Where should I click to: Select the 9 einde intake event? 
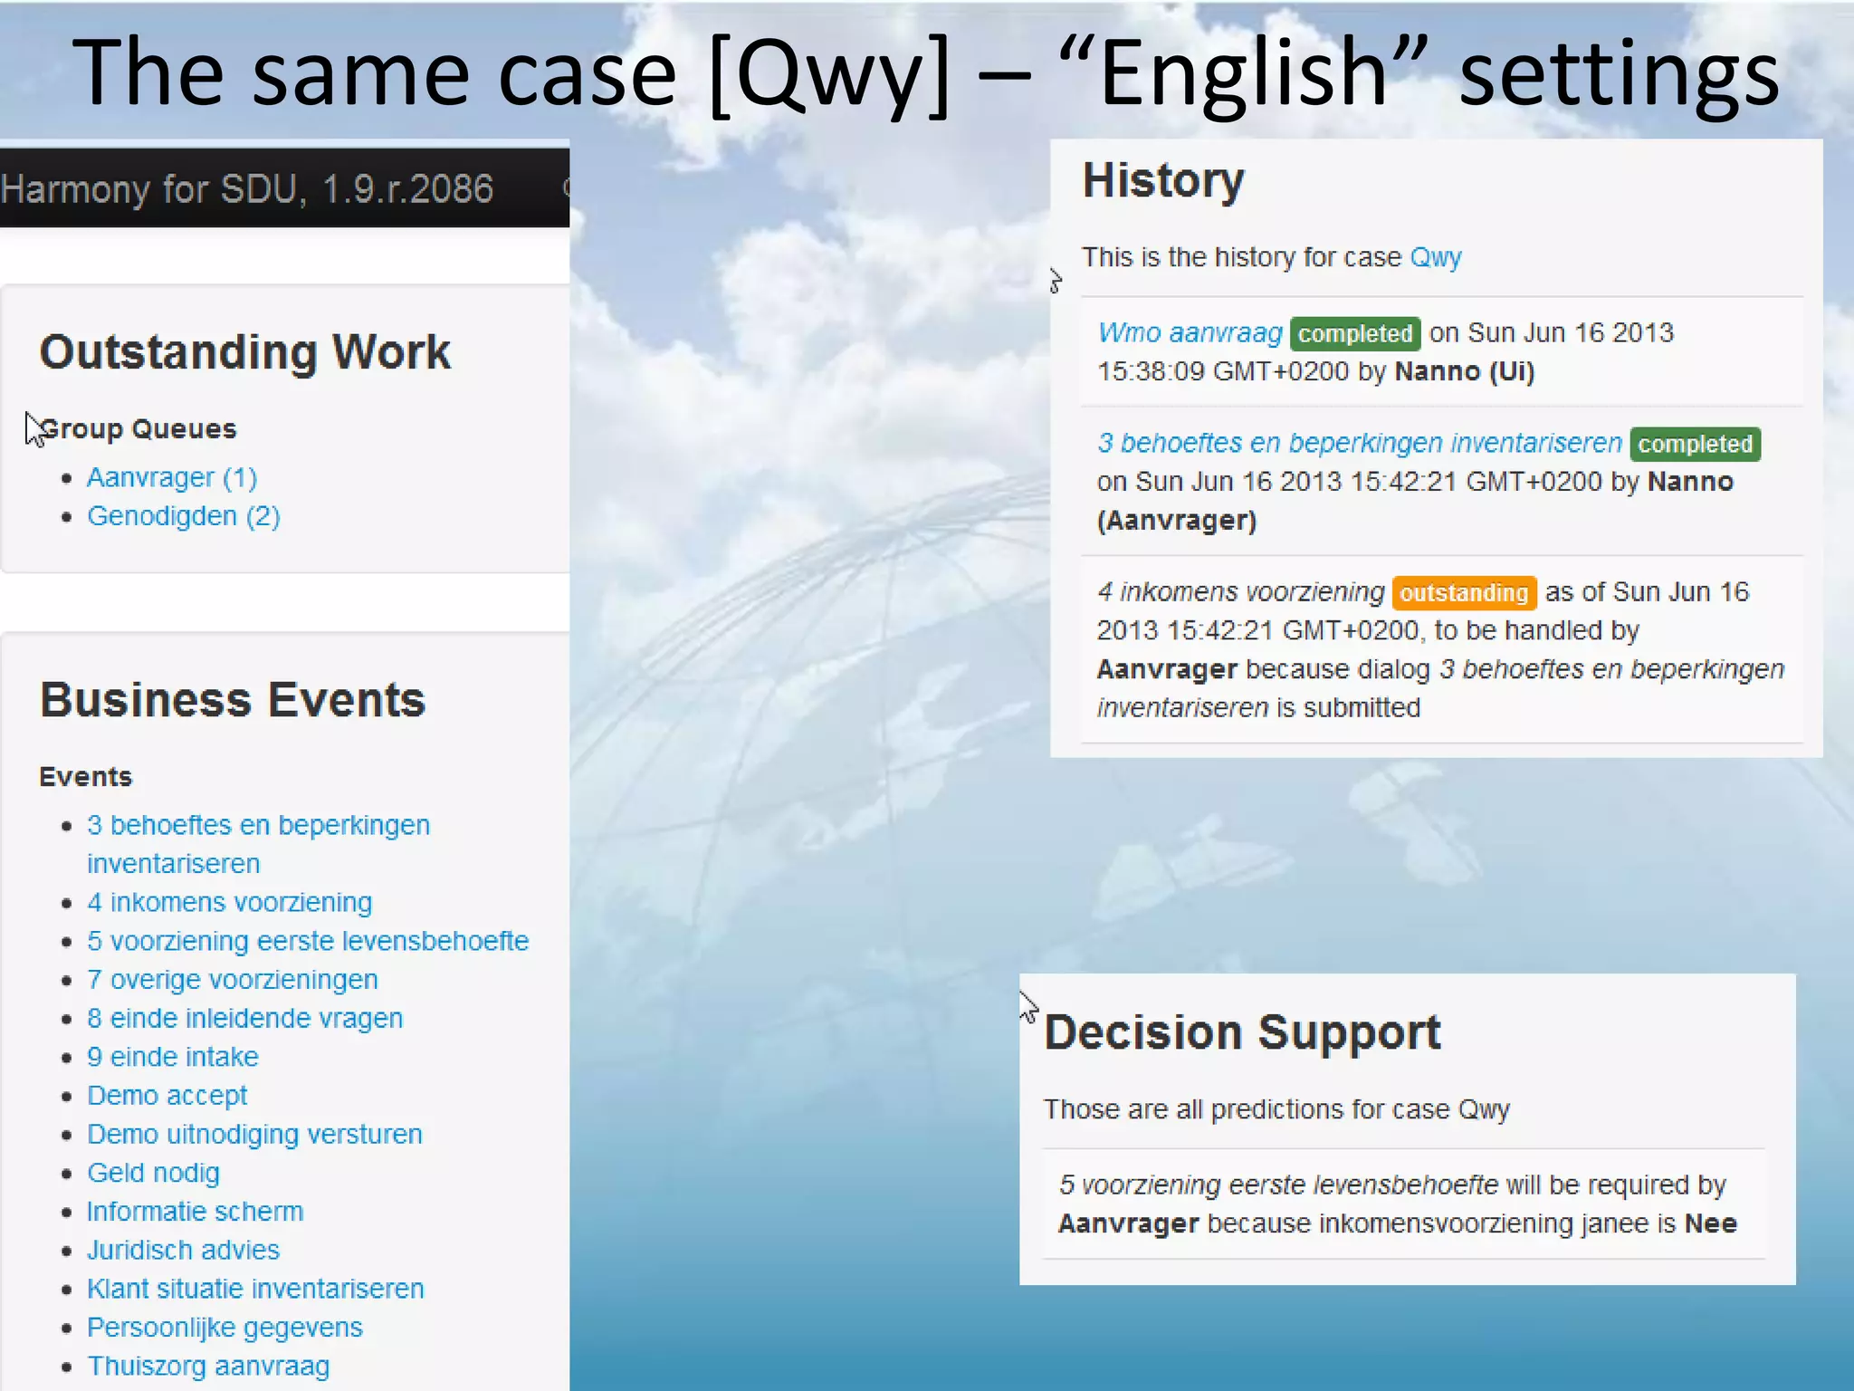[x=173, y=1057]
